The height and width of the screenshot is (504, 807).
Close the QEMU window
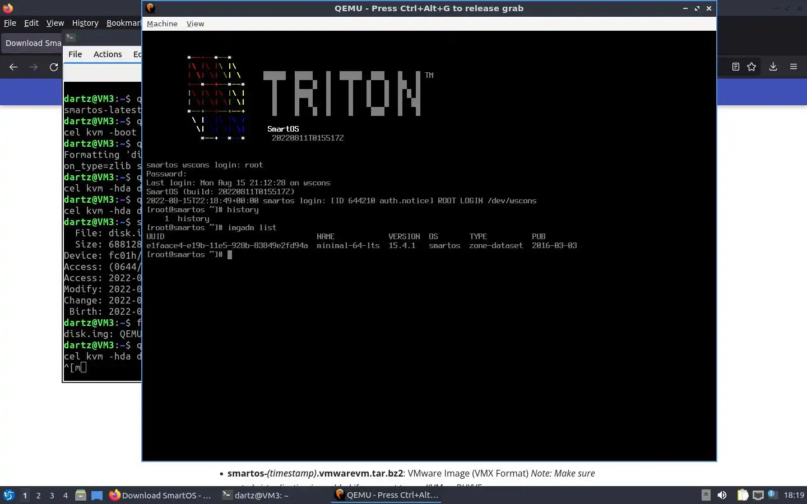click(709, 8)
